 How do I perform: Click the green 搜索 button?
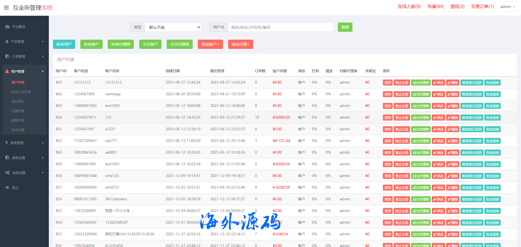tap(345, 27)
